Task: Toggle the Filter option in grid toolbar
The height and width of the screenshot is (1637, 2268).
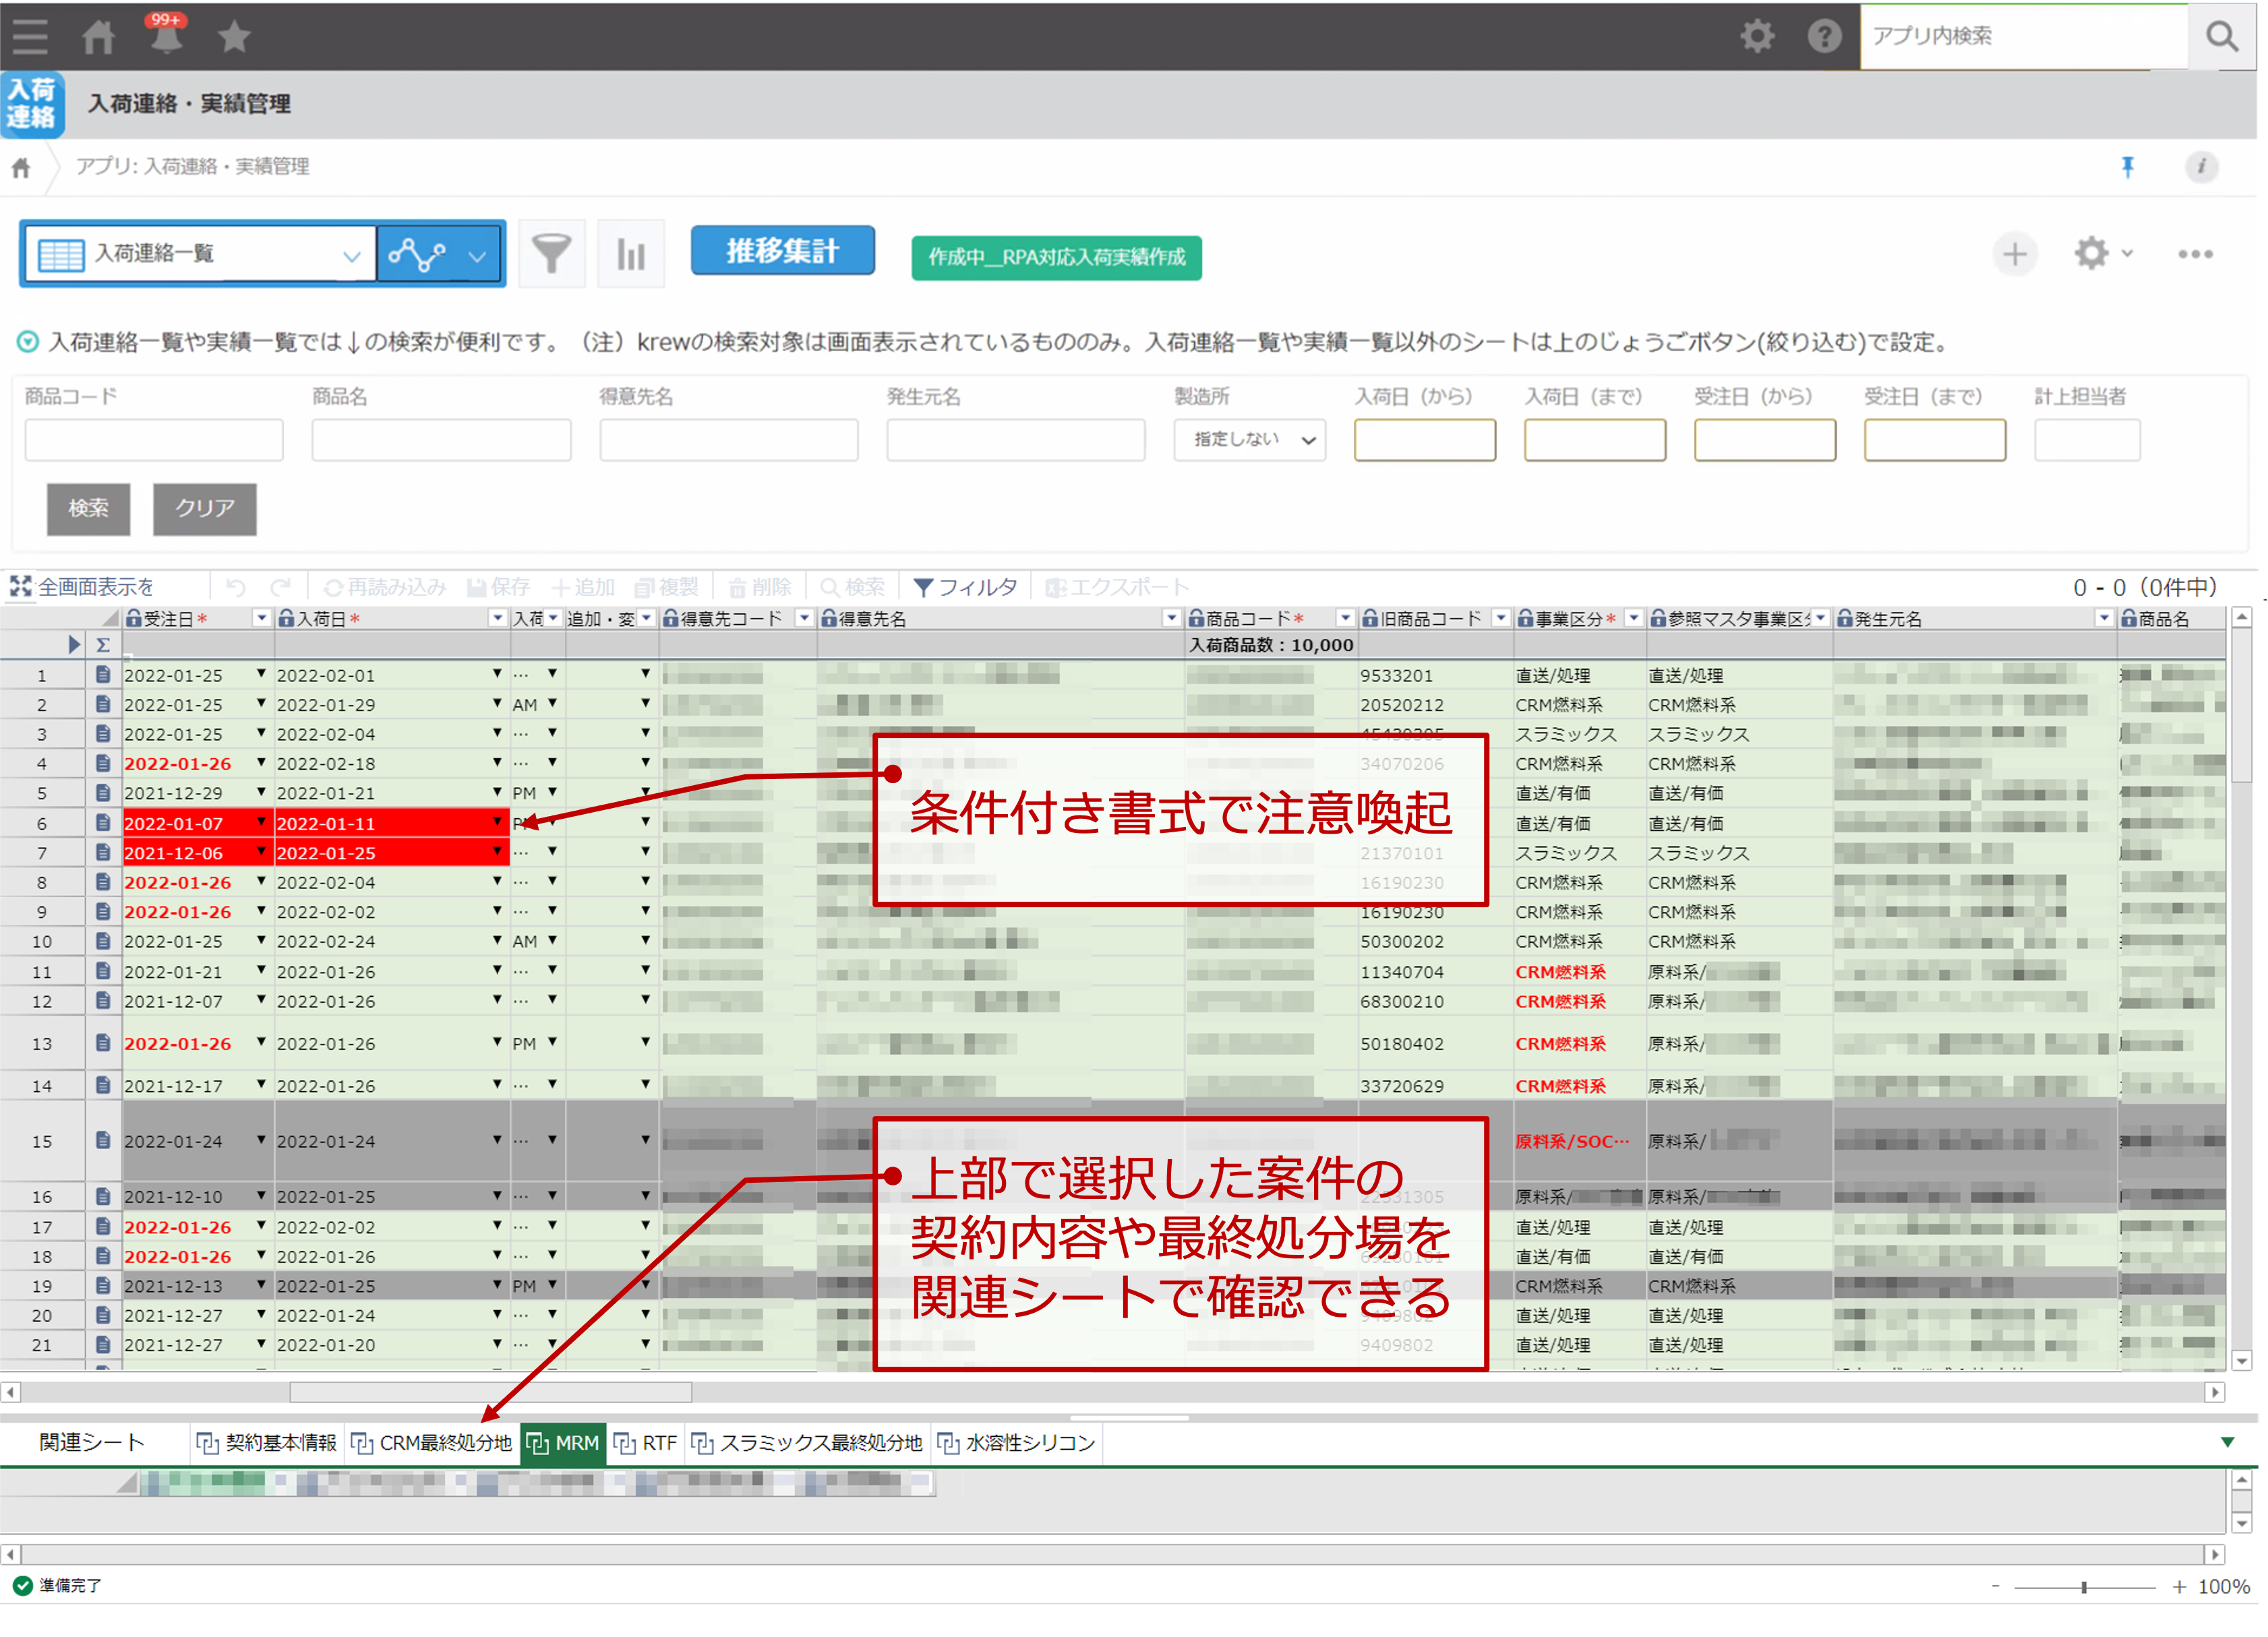Action: (964, 586)
